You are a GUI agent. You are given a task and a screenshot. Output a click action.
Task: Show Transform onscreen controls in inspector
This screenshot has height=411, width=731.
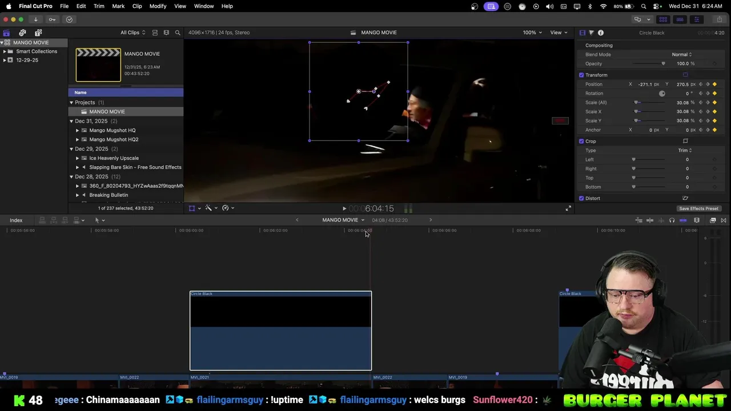click(x=685, y=75)
